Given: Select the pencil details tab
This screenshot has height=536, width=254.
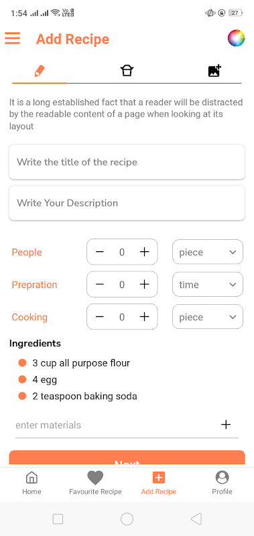Looking at the screenshot, I should coord(40,71).
